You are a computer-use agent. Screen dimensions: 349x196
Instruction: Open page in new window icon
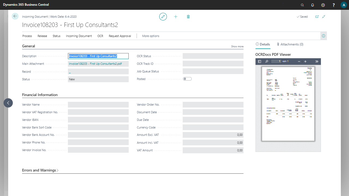click(x=317, y=17)
